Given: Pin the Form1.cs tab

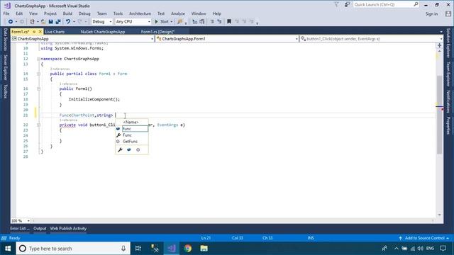Looking at the screenshot, I should (34, 31).
